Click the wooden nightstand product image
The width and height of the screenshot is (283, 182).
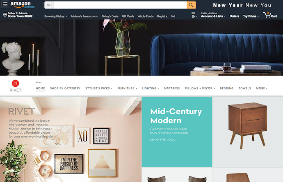click(x=248, y=126)
